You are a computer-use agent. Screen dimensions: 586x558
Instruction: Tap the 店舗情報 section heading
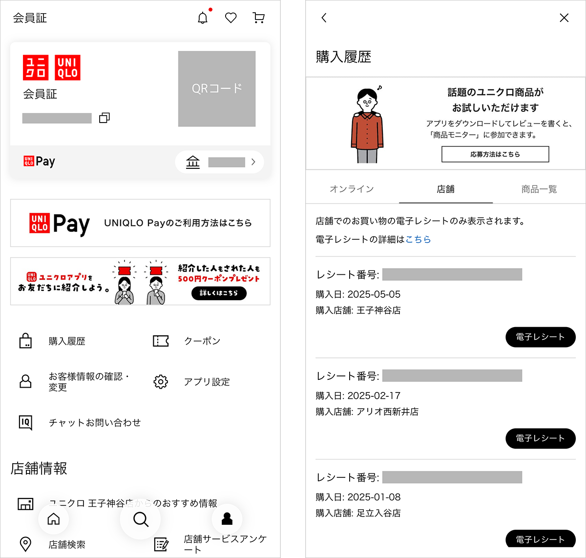point(39,469)
